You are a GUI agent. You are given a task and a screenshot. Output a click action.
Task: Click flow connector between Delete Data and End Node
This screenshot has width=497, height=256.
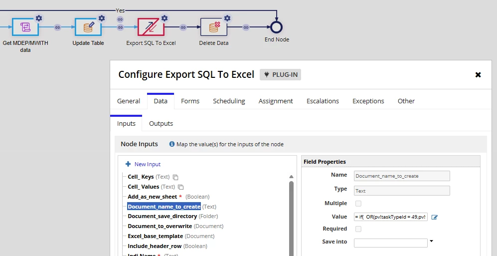246,27
